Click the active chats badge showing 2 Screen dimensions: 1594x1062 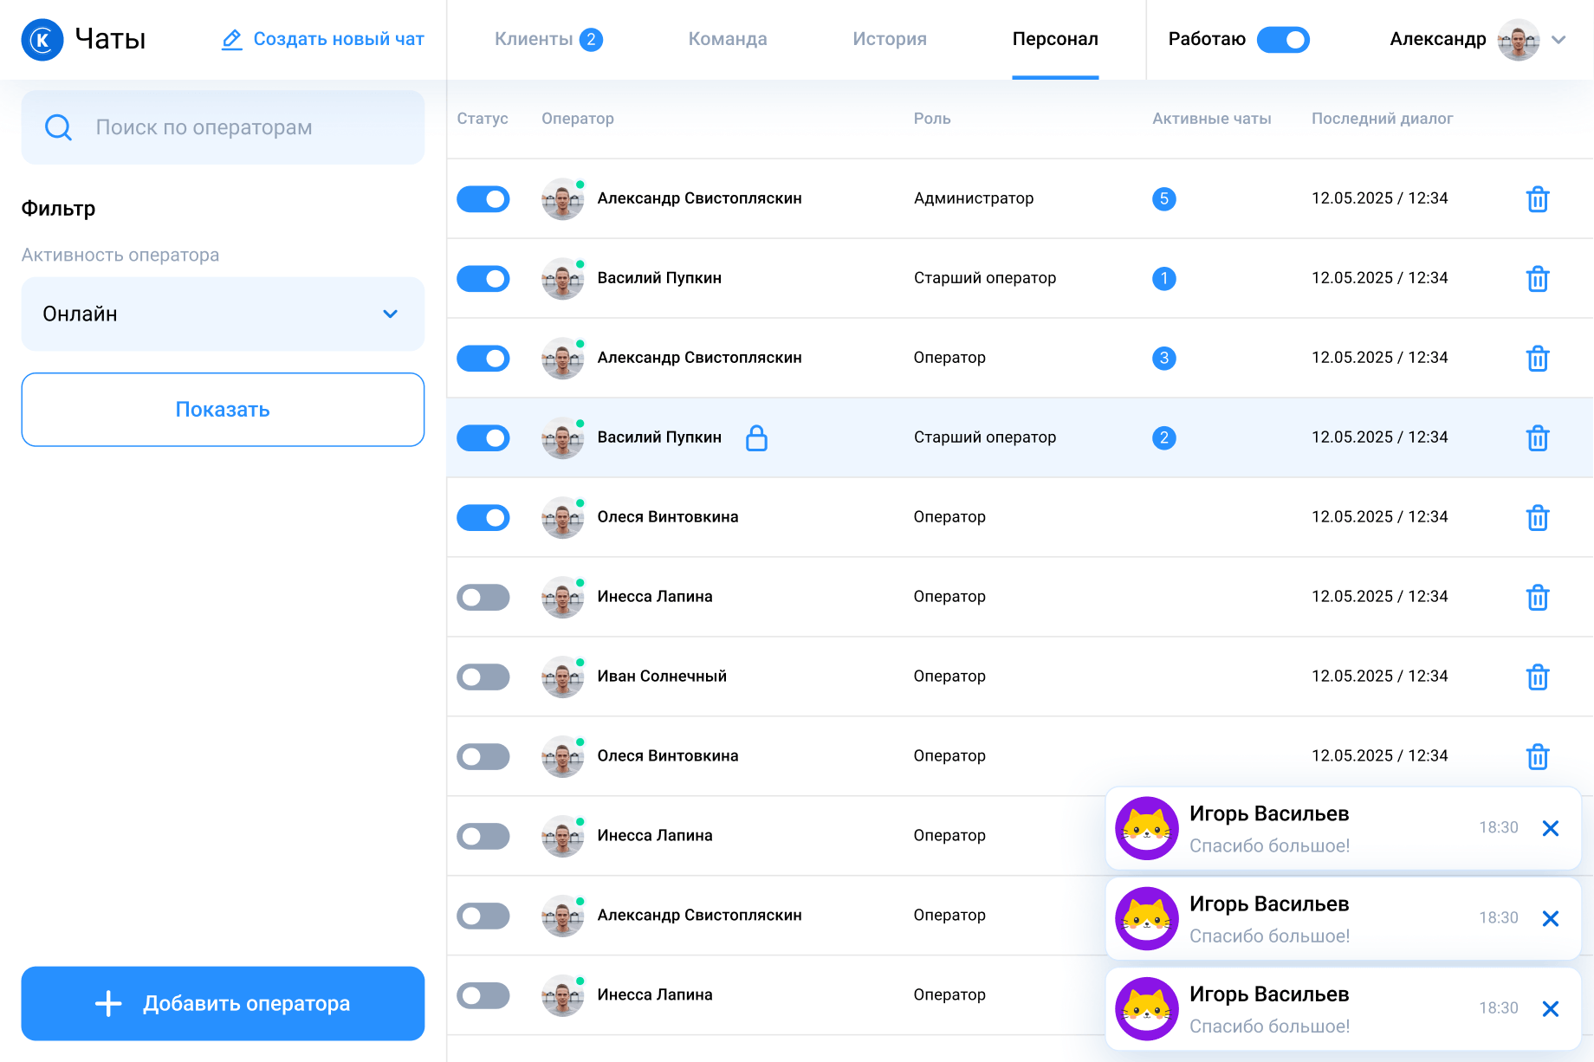pos(1163,438)
